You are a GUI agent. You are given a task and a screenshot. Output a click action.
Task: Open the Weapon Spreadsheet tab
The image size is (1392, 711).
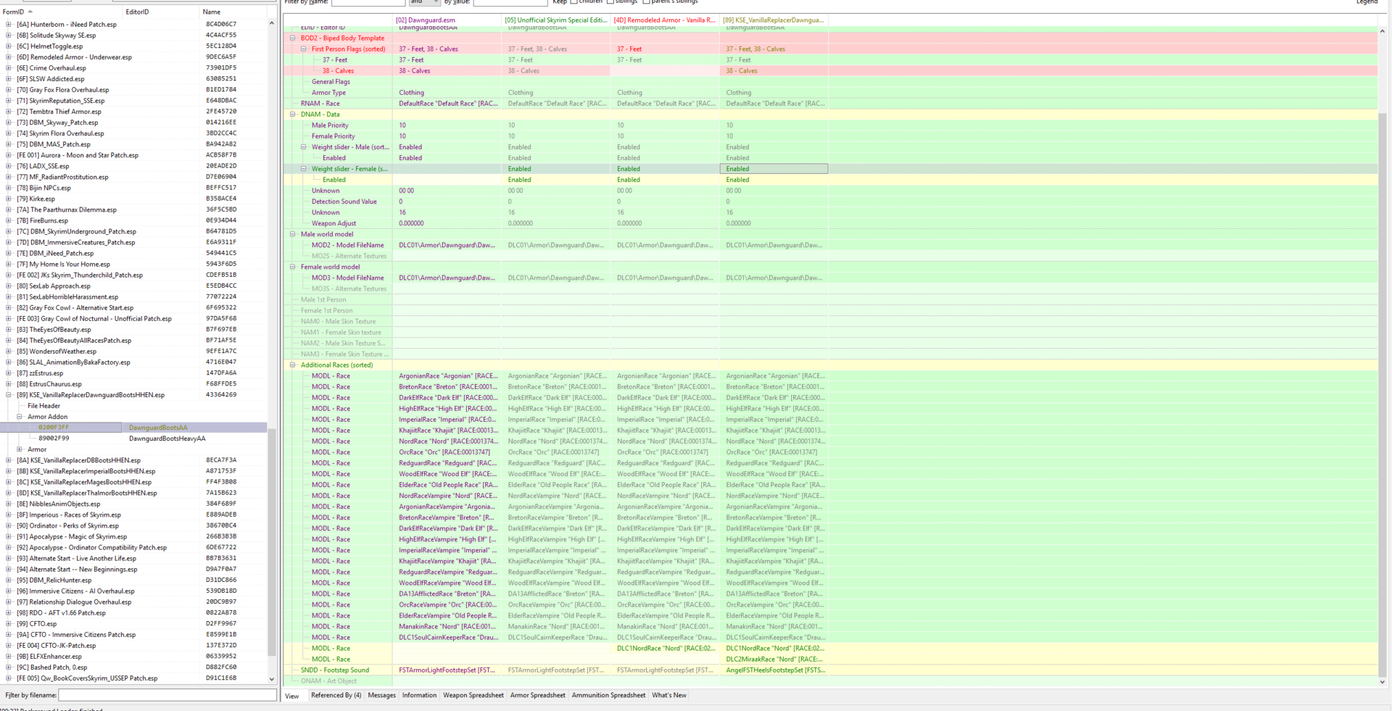473,695
